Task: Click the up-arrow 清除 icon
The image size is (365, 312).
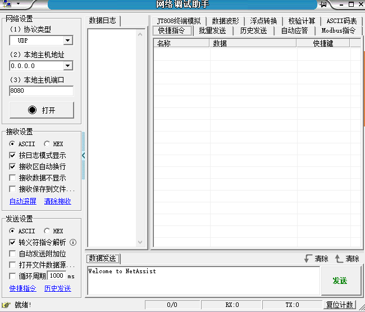Action: [339, 259]
